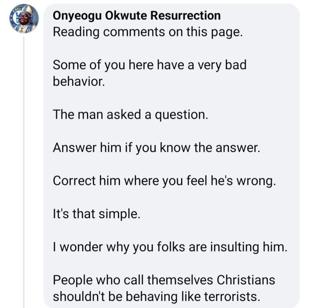Open the commenter's profile picture avatar

point(24,19)
